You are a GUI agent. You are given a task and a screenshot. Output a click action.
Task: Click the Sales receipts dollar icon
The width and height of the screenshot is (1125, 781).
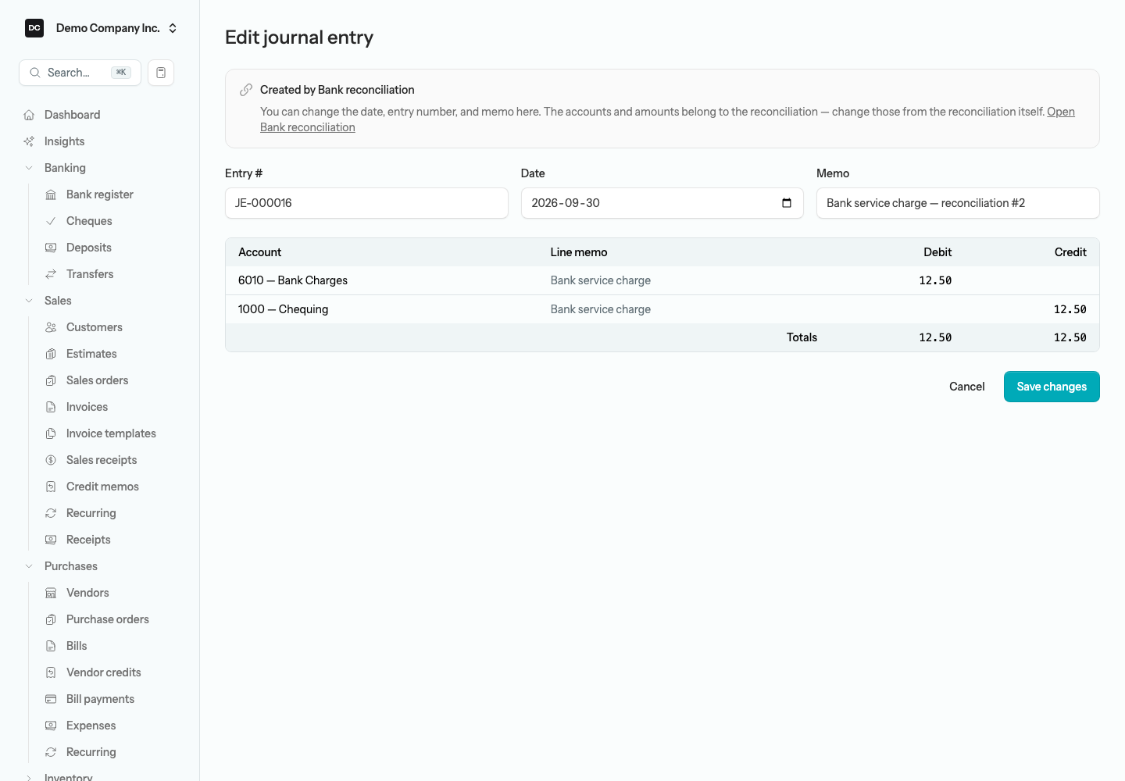pos(51,460)
